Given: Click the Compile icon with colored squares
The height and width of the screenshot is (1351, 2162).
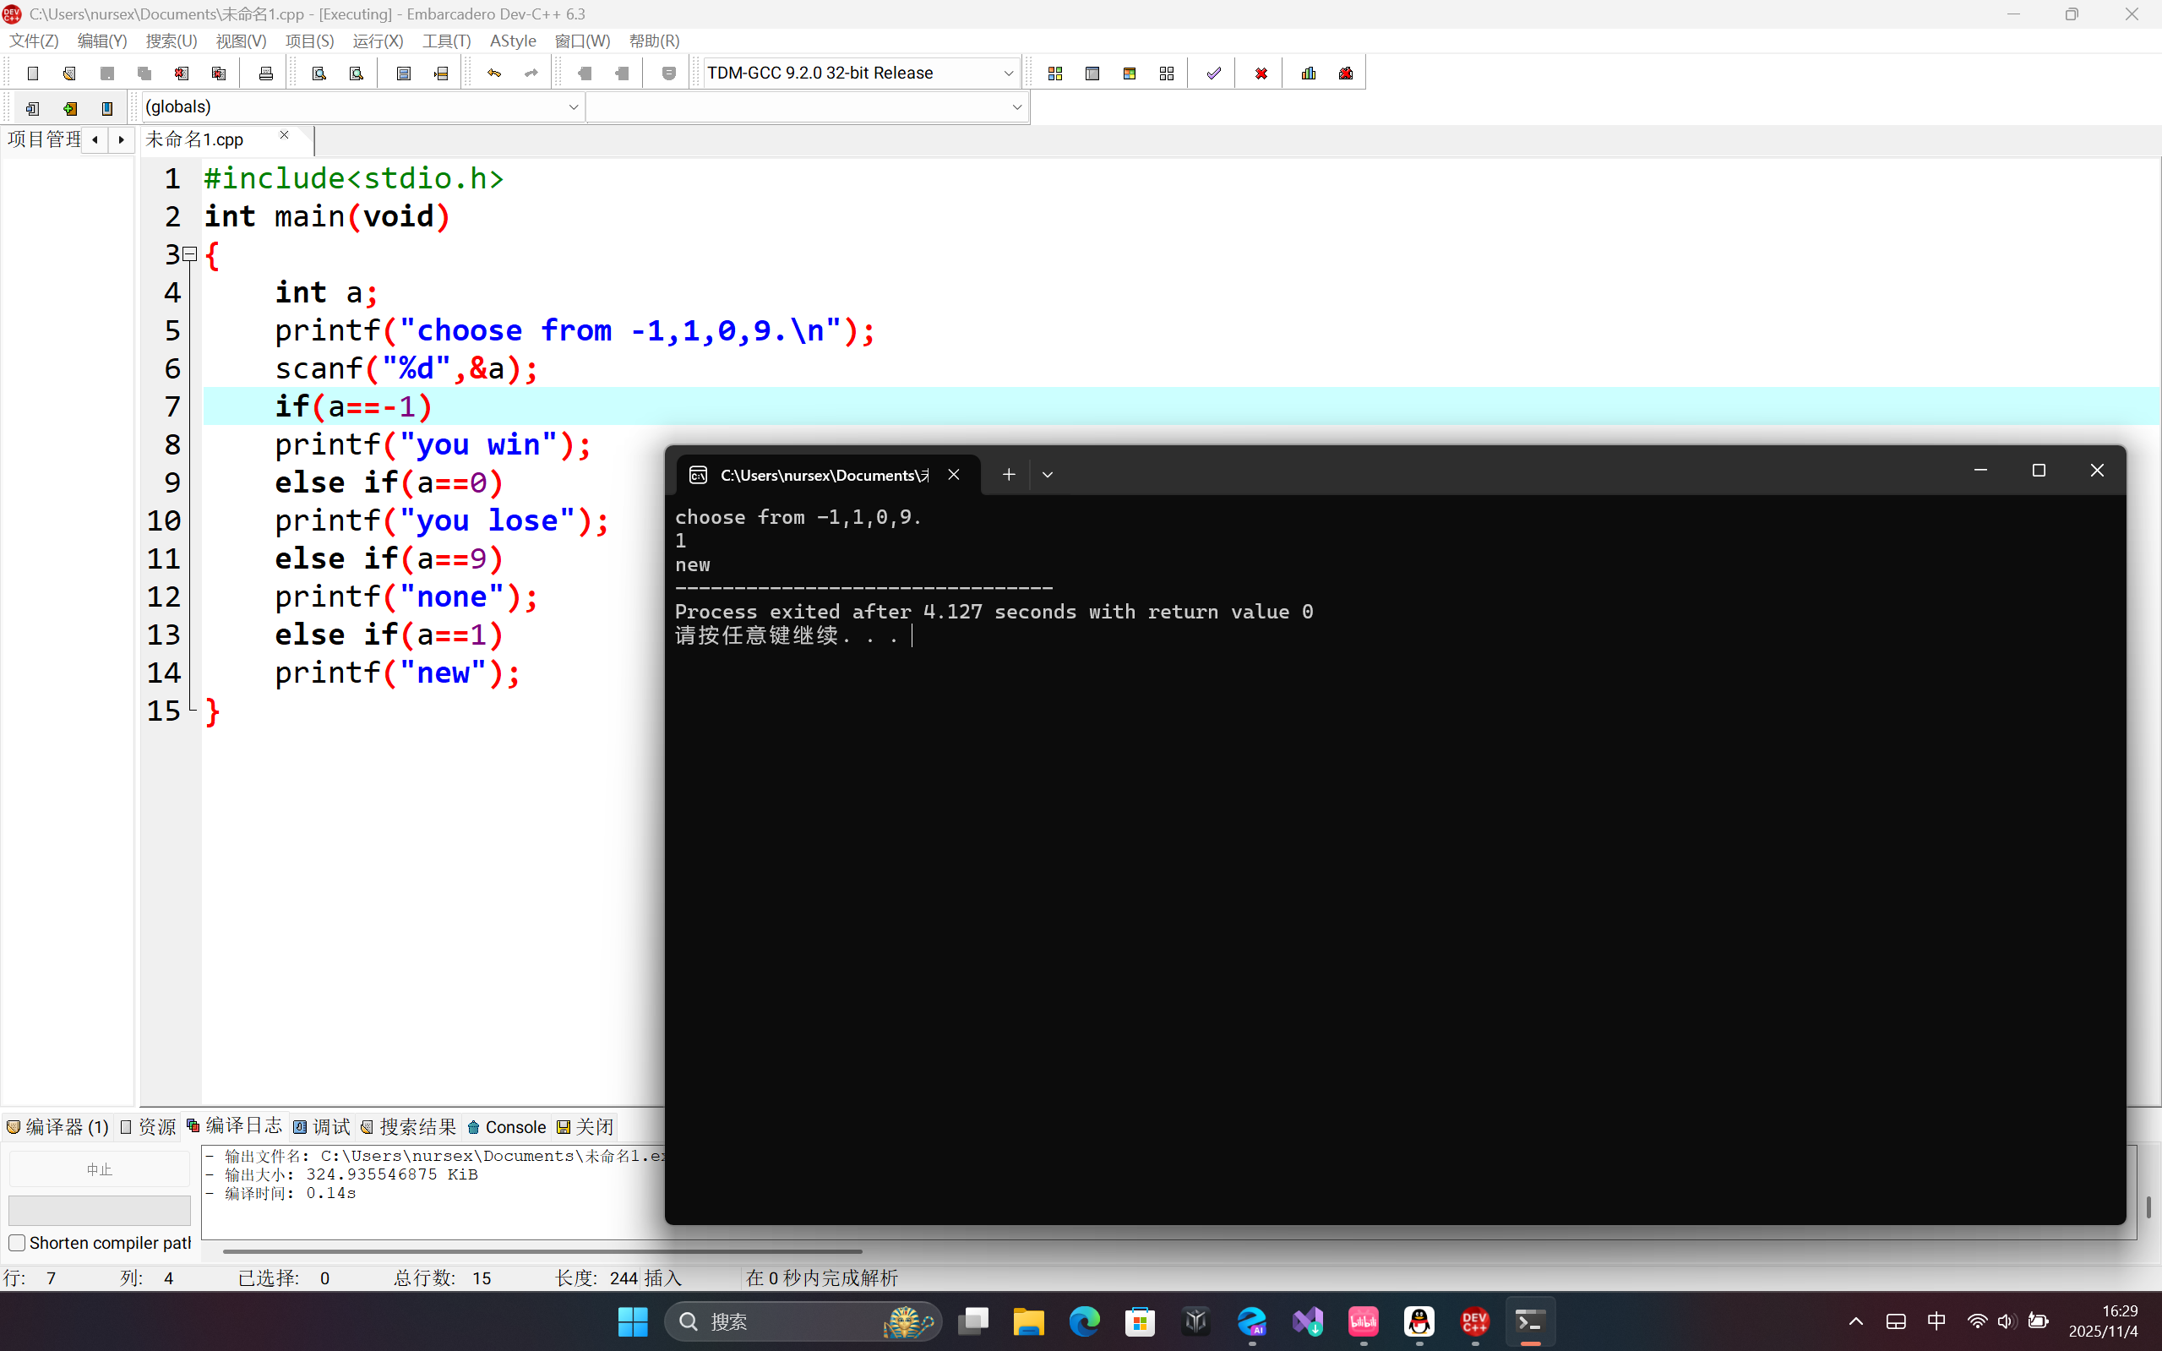Looking at the screenshot, I should coord(1055,74).
